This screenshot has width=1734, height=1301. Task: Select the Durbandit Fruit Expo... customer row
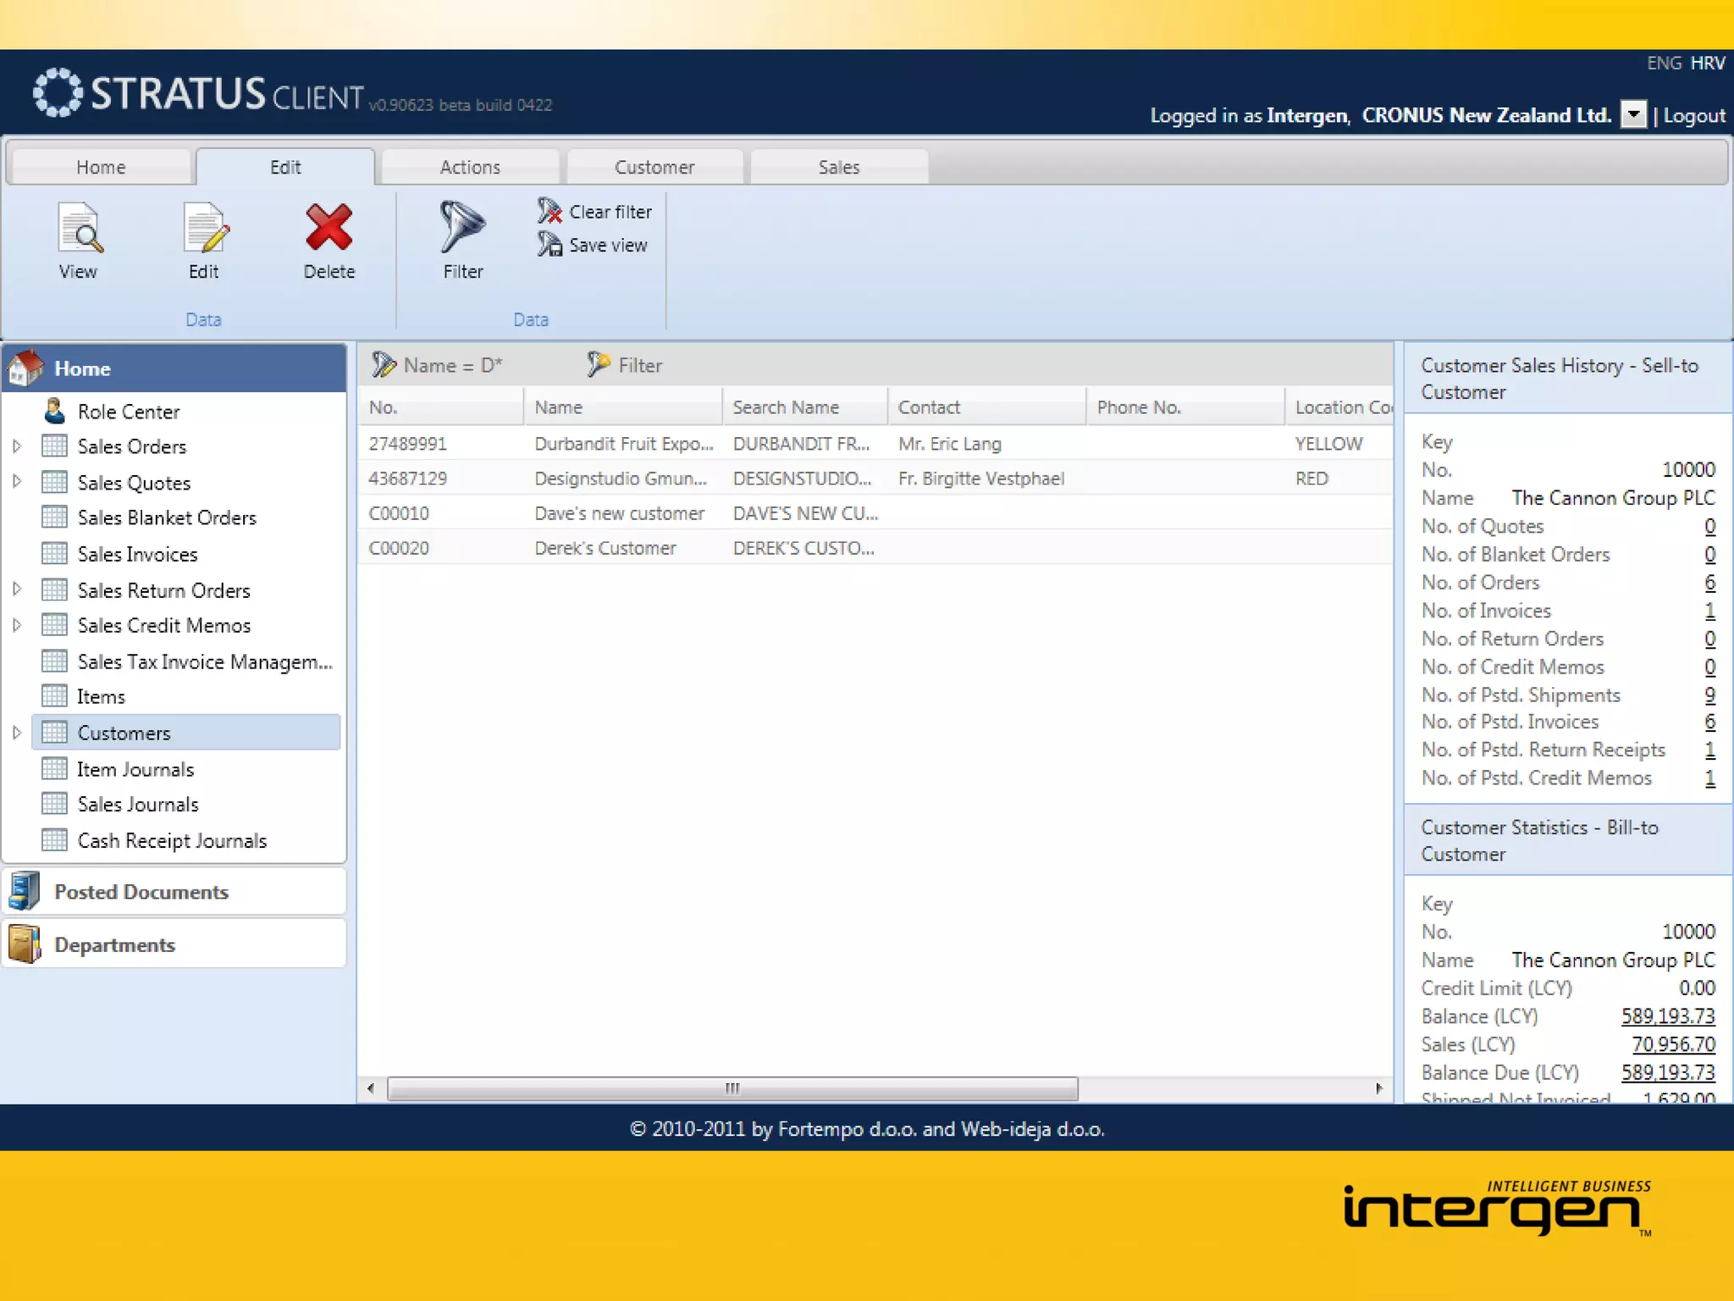(875, 444)
